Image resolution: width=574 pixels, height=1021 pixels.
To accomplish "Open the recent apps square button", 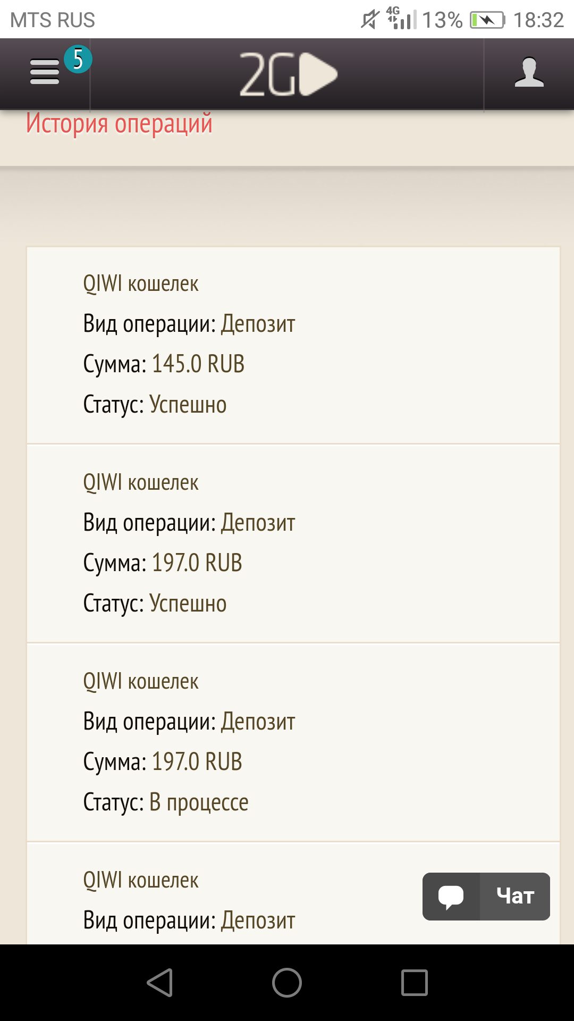I will pos(414,982).
